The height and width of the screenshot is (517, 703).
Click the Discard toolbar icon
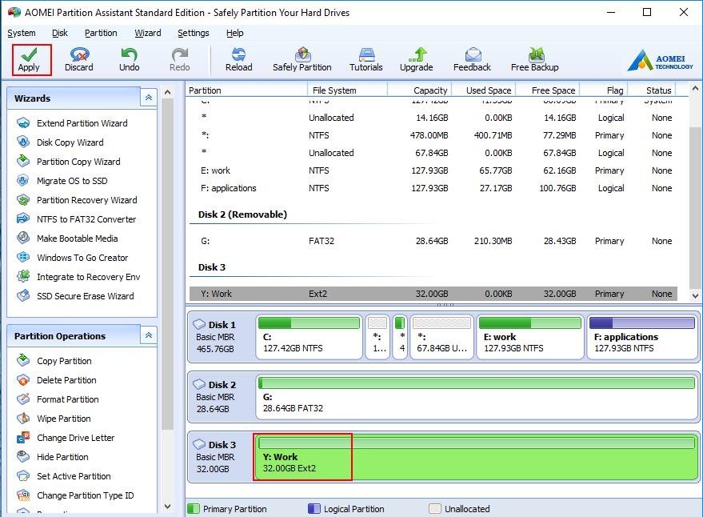[x=79, y=60]
